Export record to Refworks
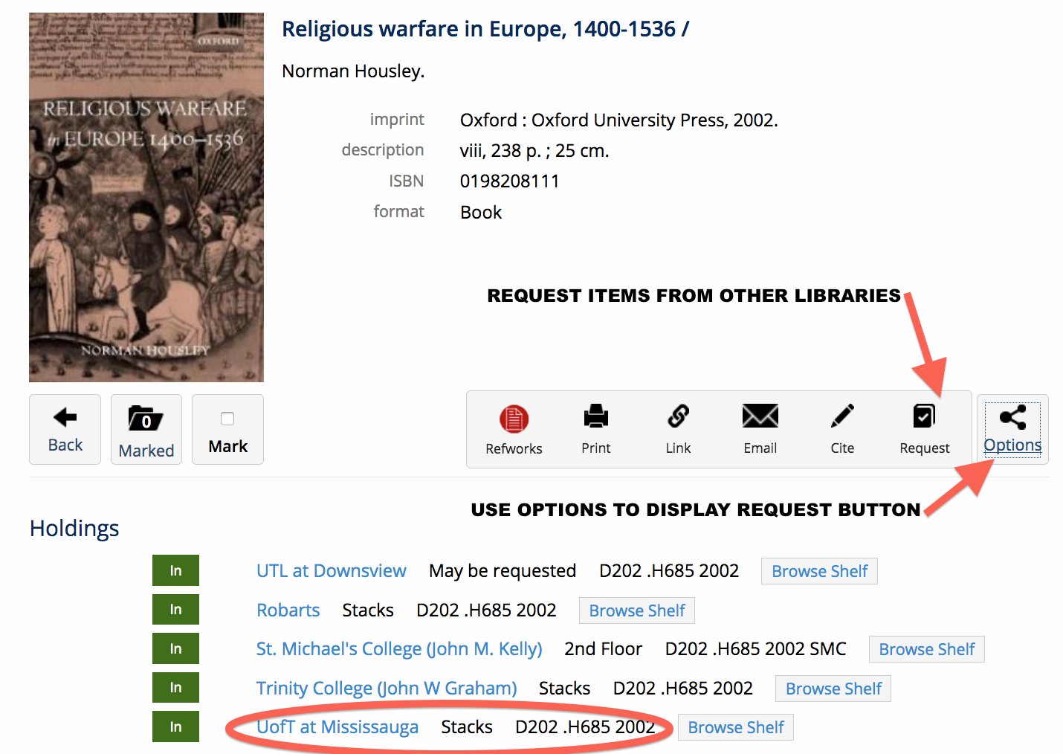This screenshot has width=1063, height=754. pos(514,419)
